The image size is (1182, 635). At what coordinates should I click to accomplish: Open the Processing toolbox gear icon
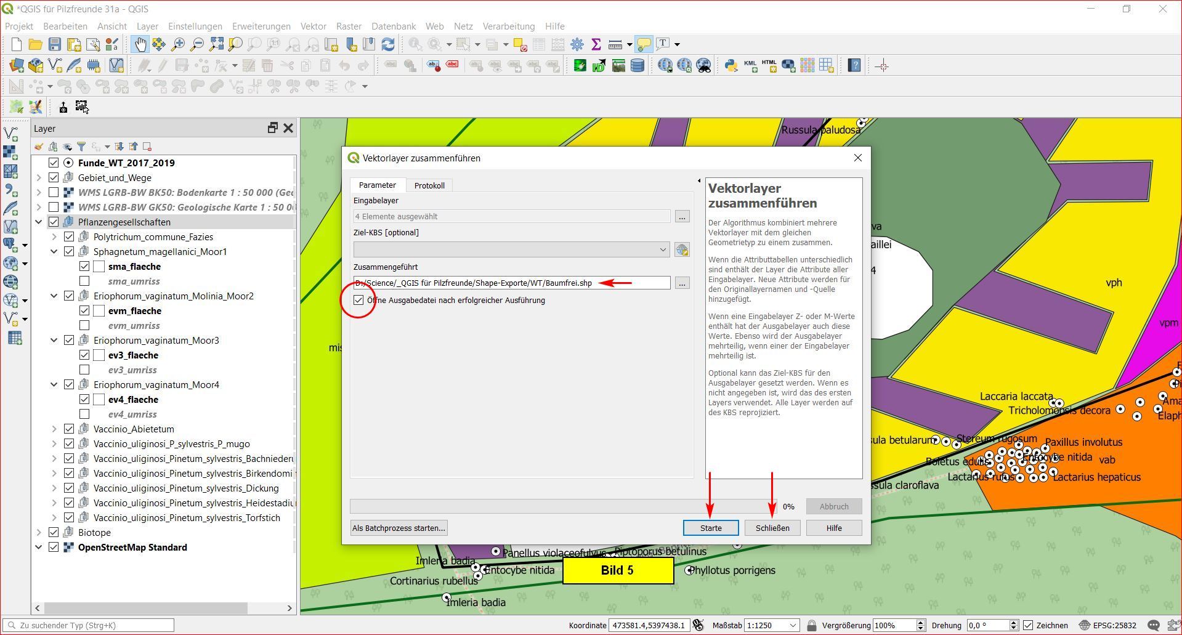click(577, 44)
